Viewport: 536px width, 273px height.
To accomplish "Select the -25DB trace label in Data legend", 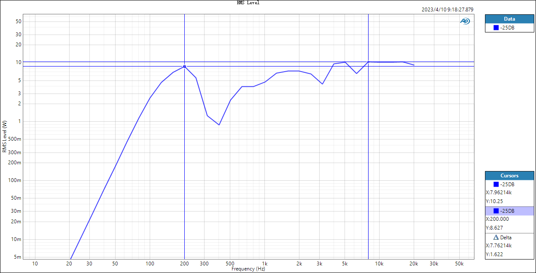I will pyautogui.click(x=507, y=28).
